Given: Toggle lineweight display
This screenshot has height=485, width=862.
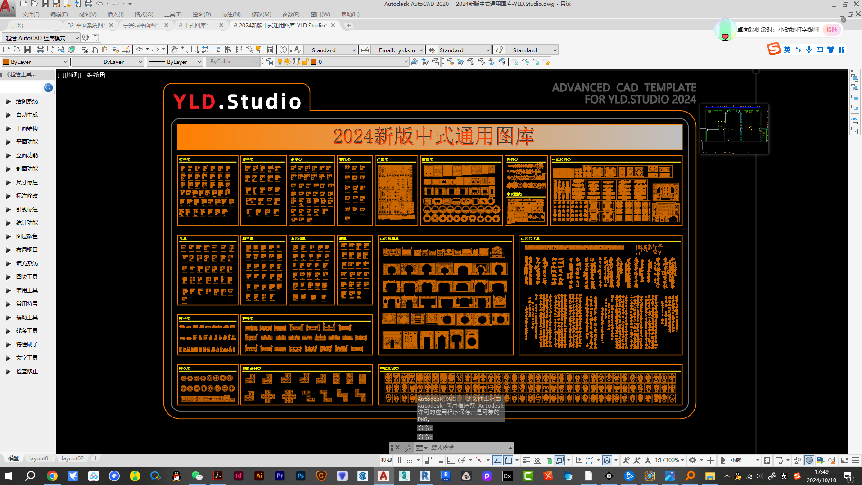Looking at the screenshot, I should tap(526, 460).
